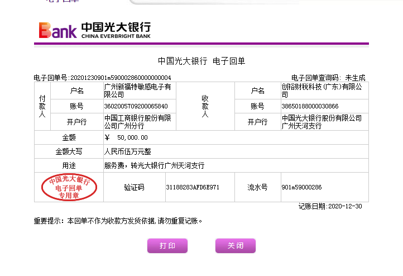
Task: Select payer bank 中国工商银行股份有限公司广州分行
Action: coord(137,122)
